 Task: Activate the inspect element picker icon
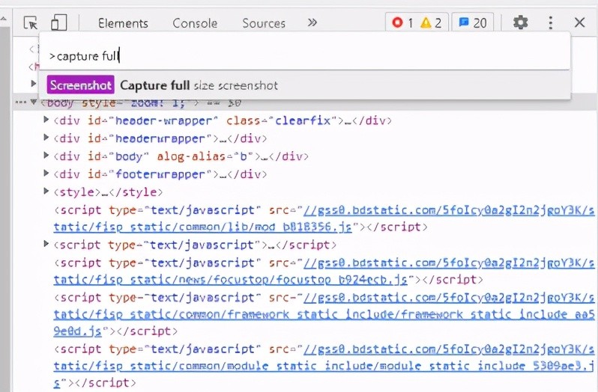click(31, 23)
